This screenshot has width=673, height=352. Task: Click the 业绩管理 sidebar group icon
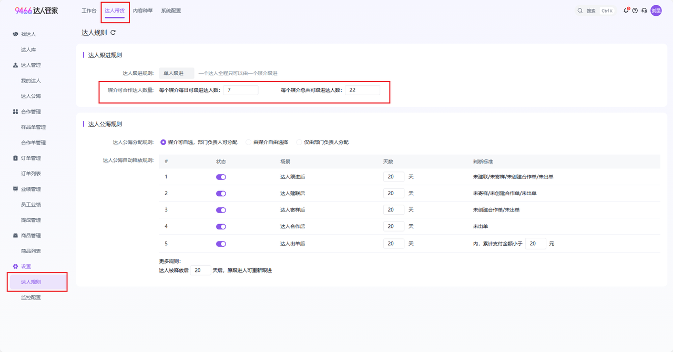[15, 189]
